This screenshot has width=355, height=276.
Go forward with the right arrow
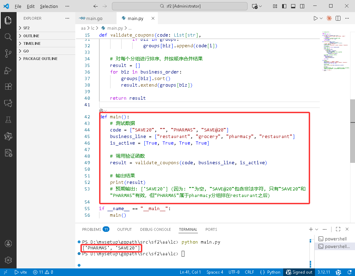tap(105, 6)
